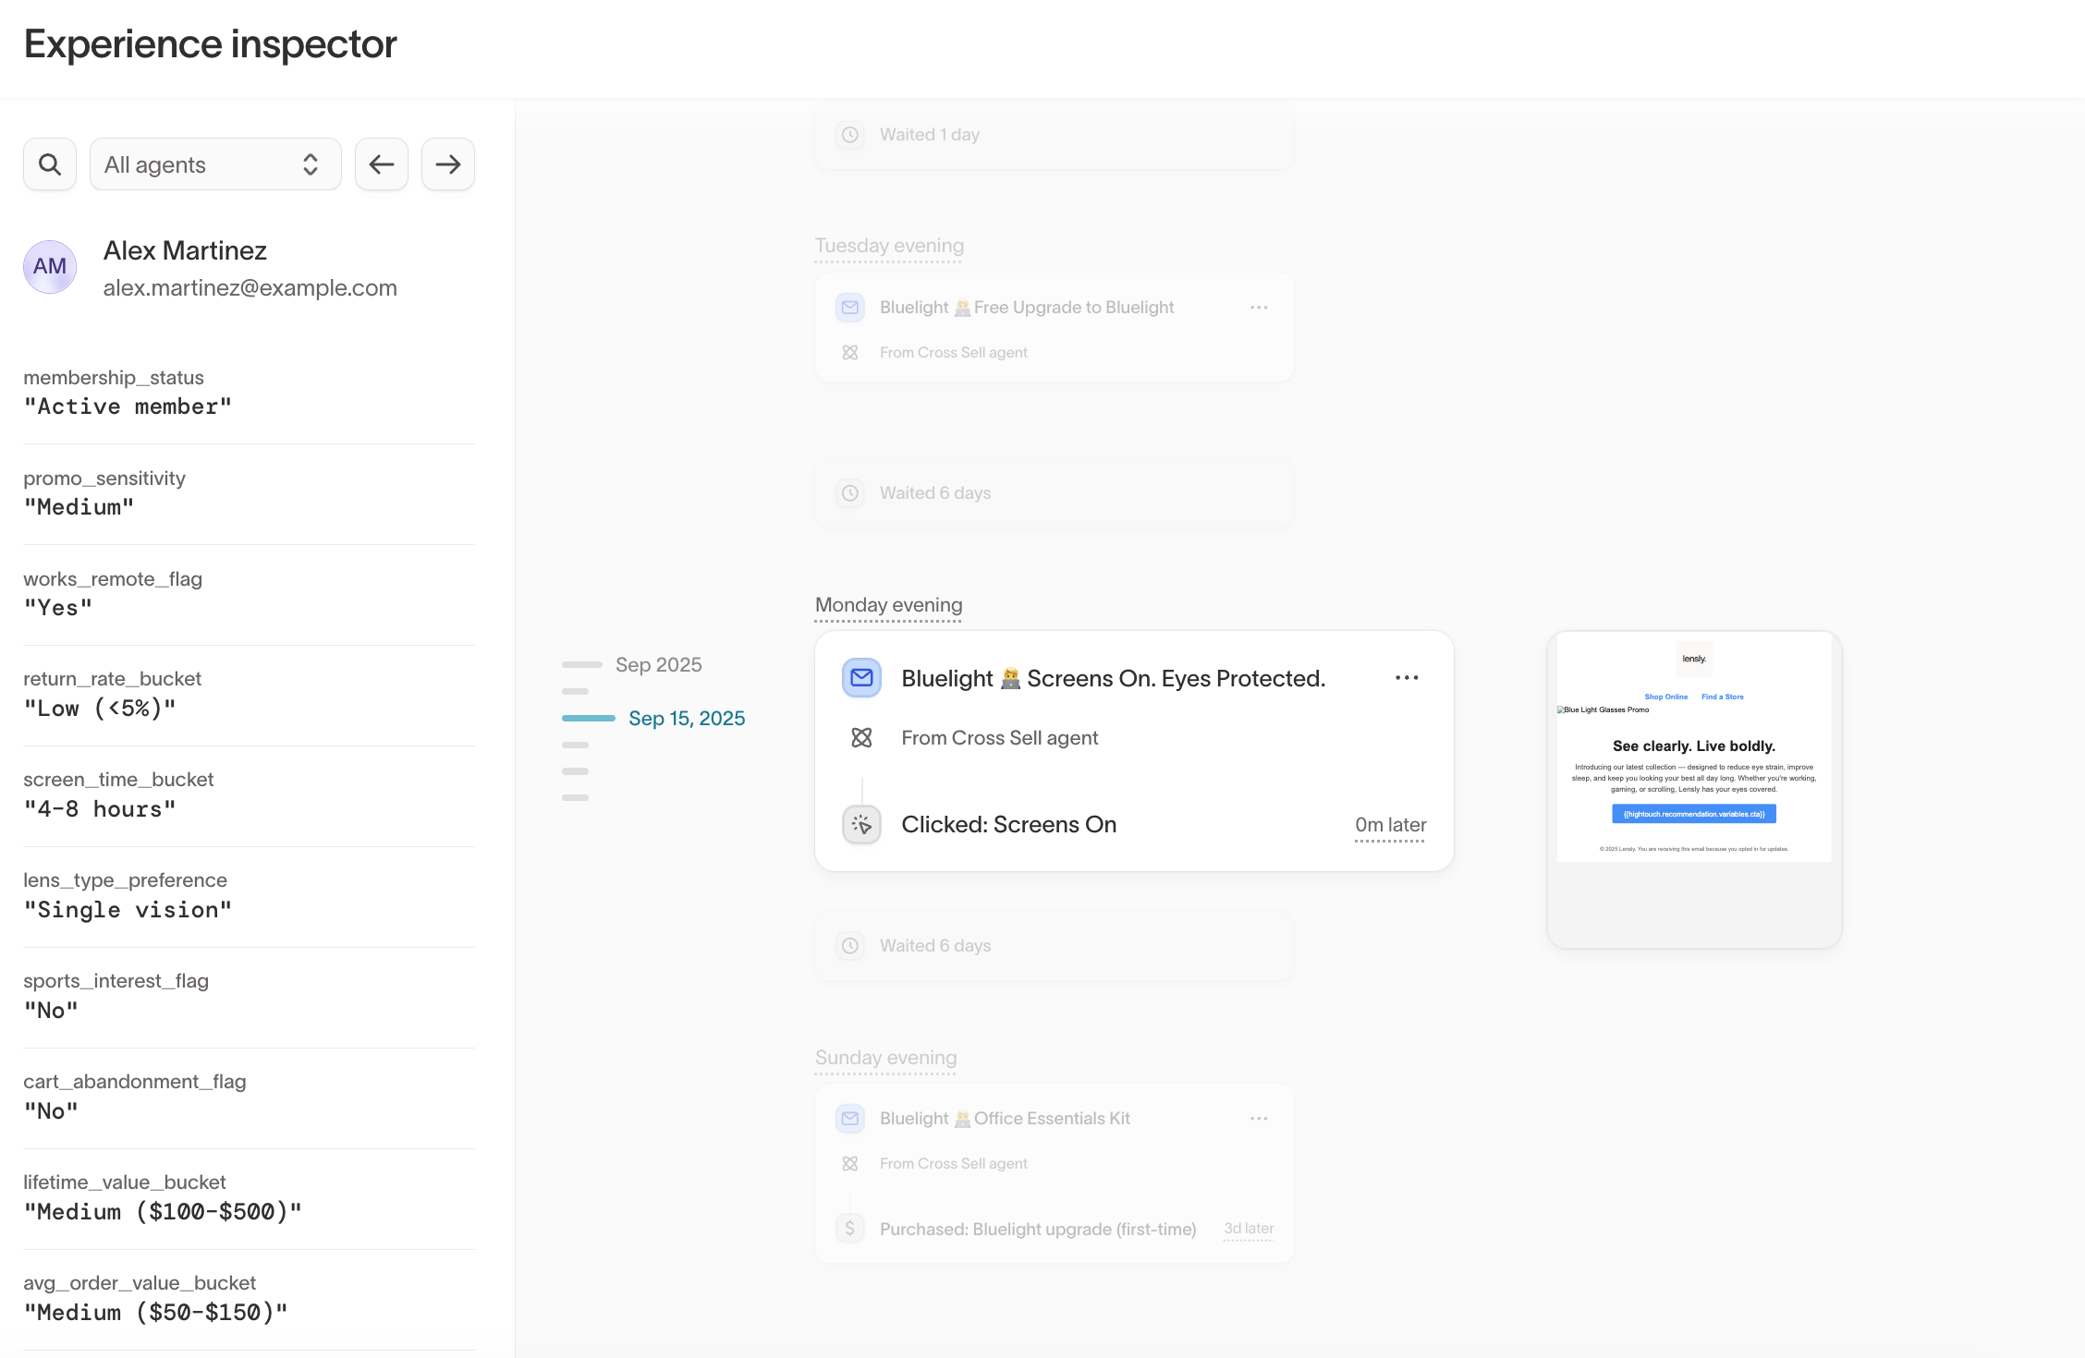Open three-dot menu on Office Essentials Kit card
Screen dimensions: 2085x1358
[1259, 1119]
